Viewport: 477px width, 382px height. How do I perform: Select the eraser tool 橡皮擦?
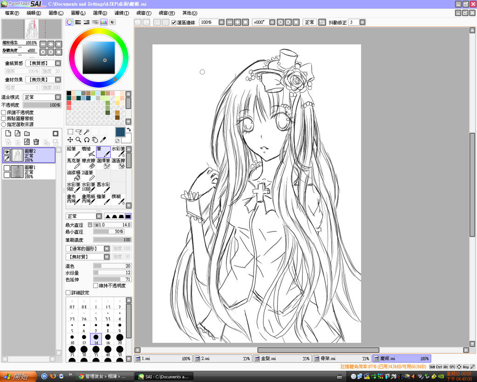coord(88,163)
